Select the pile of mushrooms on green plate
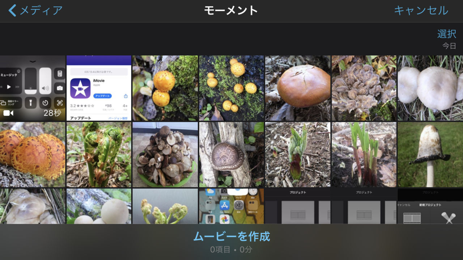This screenshot has width=463, height=260. pos(165,155)
